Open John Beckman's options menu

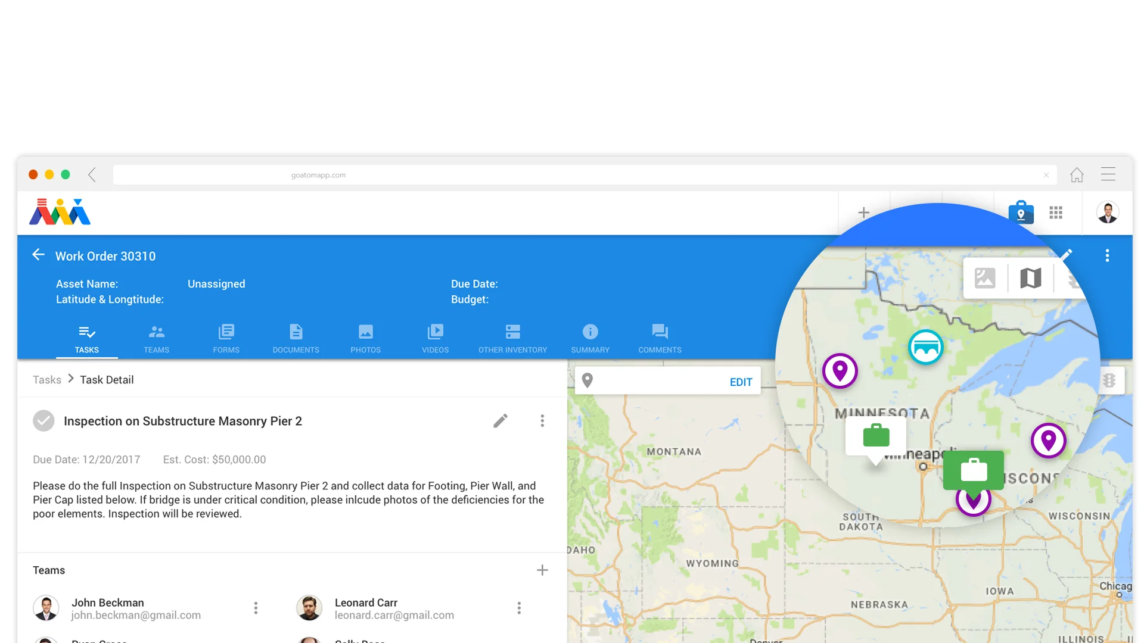[x=256, y=608]
